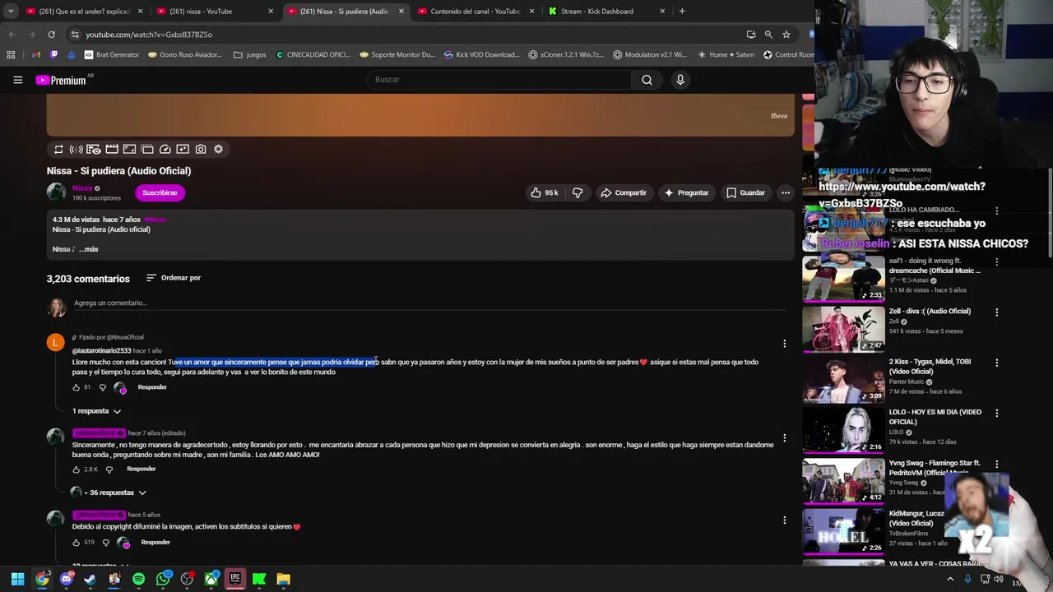Click the cinema mode clapperboard icon
This screenshot has height=592, width=1053.
[x=112, y=149]
